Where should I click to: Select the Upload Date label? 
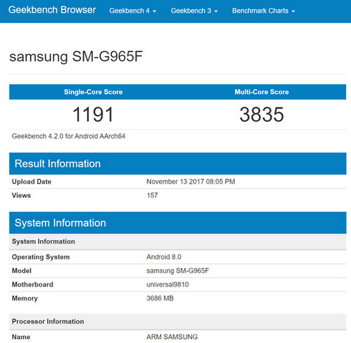(32, 182)
